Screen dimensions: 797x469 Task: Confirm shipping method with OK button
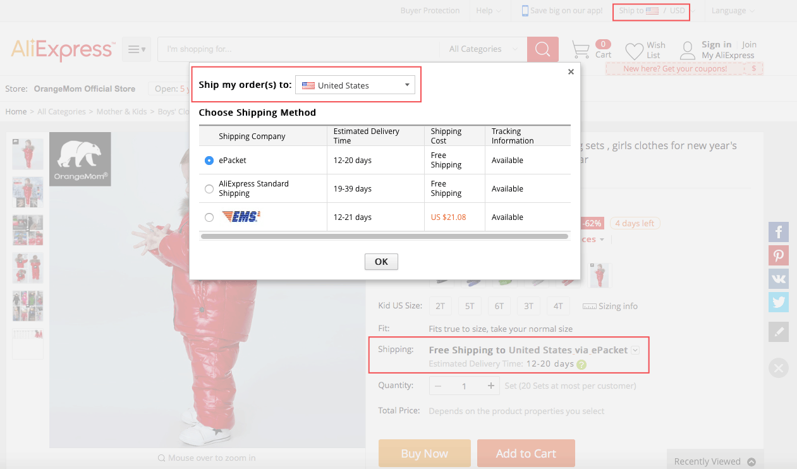pyautogui.click(x=381, y=262)
